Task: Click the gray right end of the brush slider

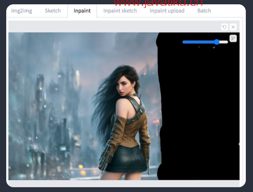Action: point(224,42)
